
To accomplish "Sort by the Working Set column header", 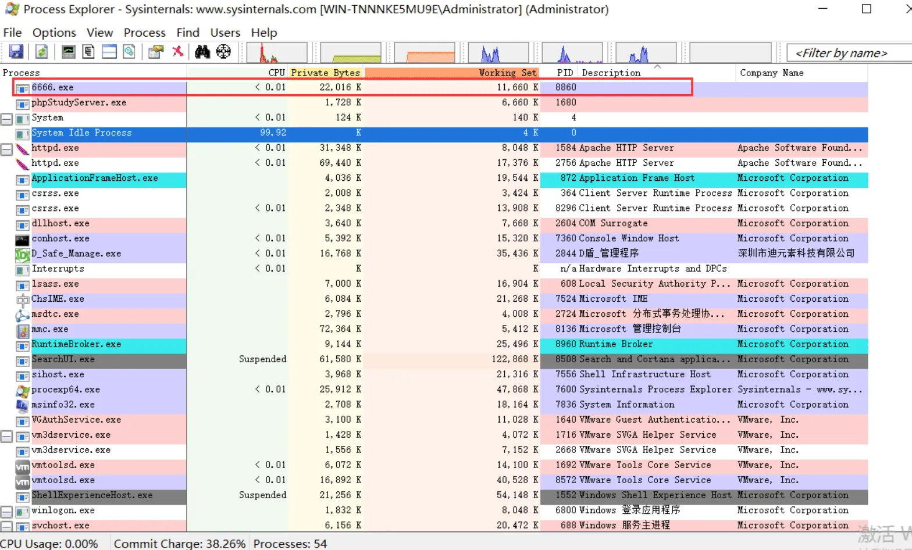I will (451, 73).
